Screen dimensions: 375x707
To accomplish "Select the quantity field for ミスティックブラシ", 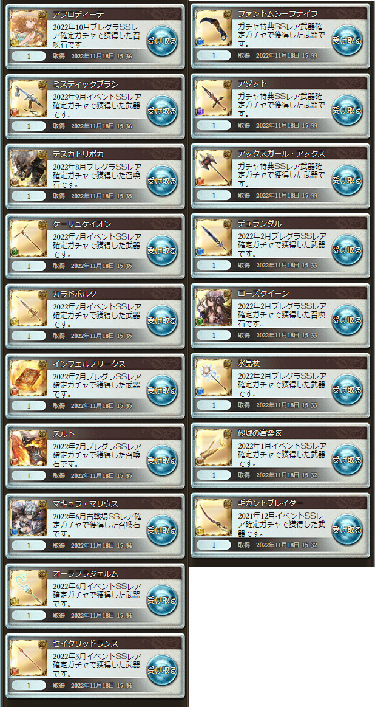I will (29, 126).
